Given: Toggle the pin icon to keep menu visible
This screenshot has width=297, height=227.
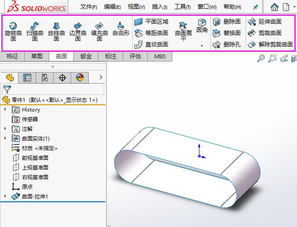Looking at the screenshot, I should coord(256,7).
